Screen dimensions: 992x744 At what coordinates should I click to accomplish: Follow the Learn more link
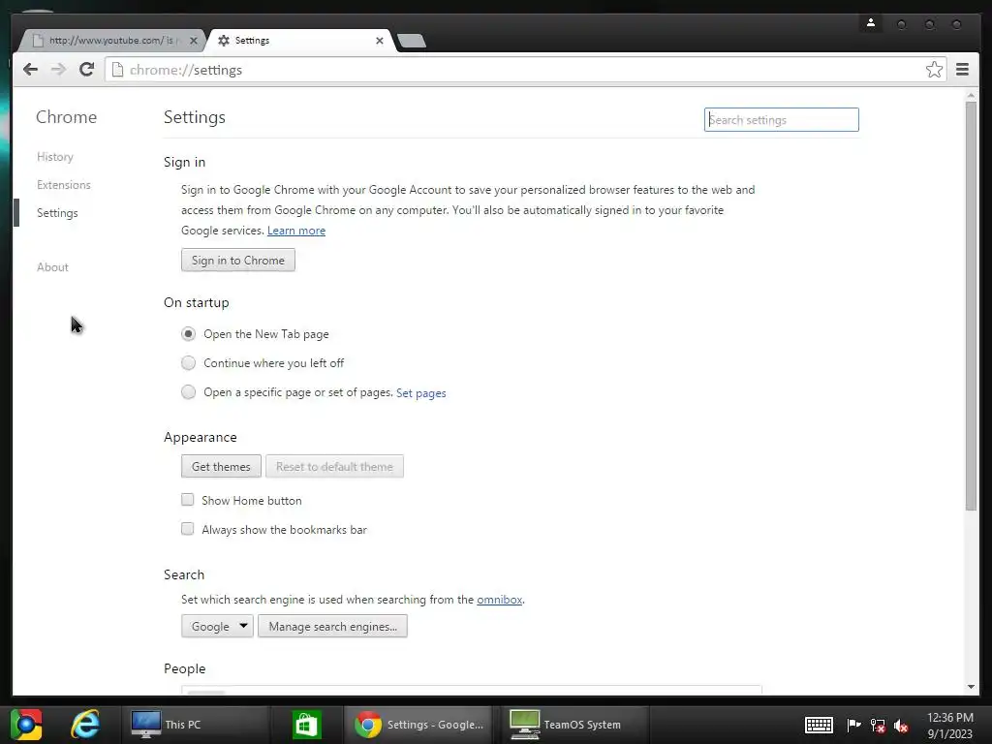point(296,231)
